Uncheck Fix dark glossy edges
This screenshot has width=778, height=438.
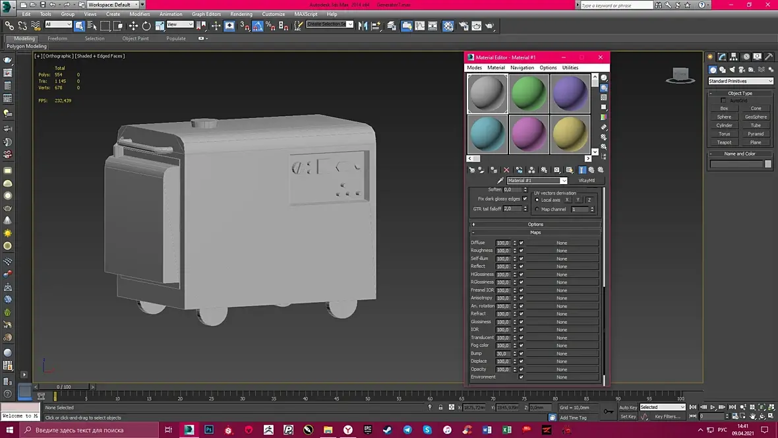click(525, 199)
